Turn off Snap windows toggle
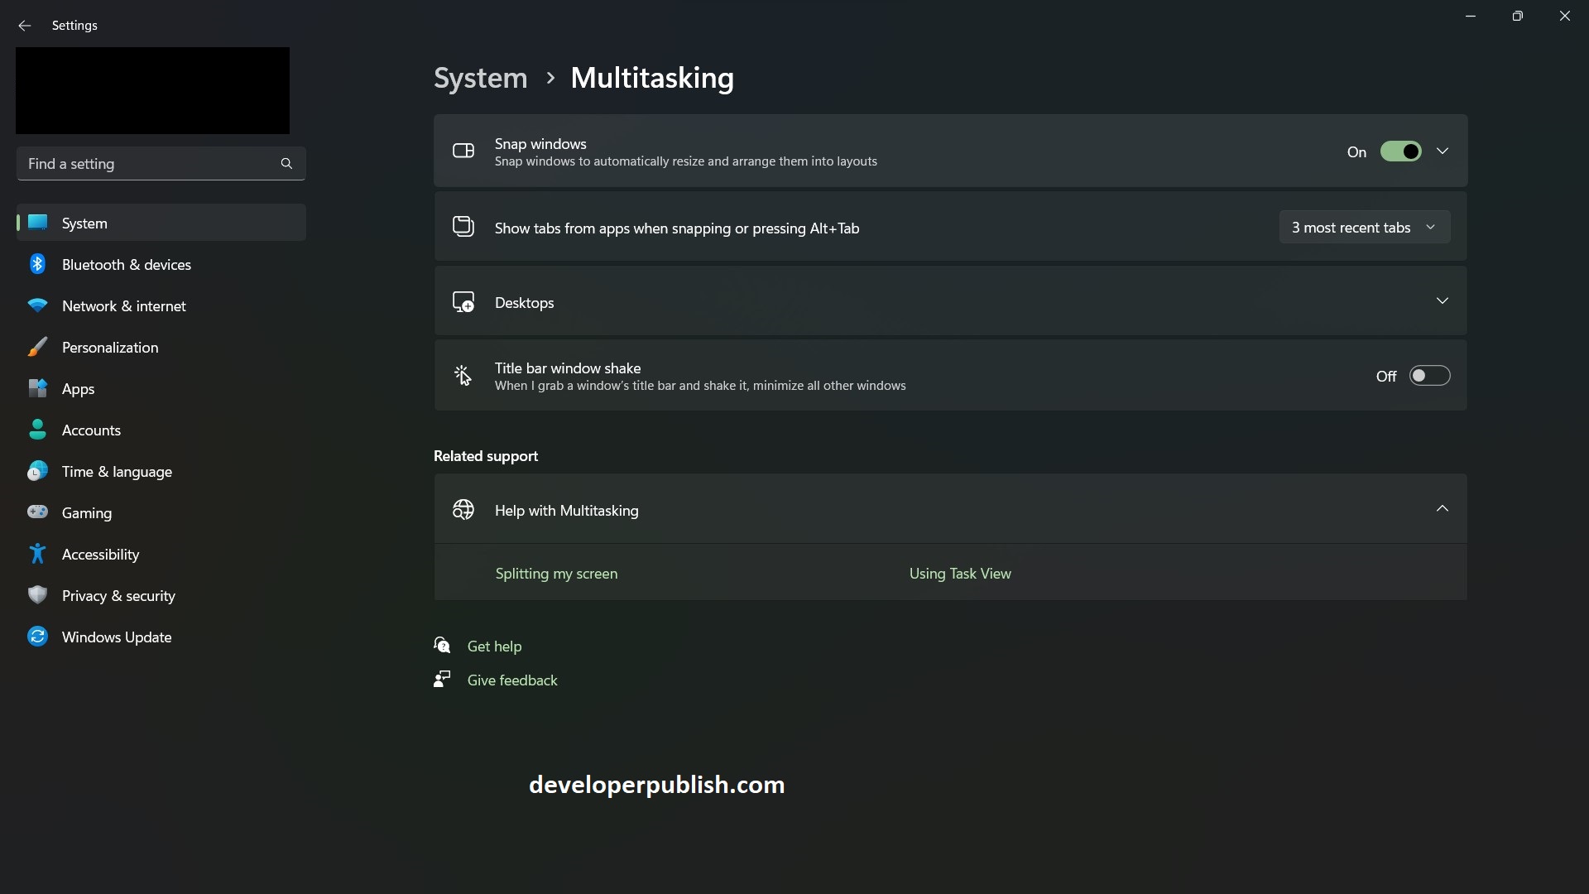The height and width of the screenshot is (894, 1589). (1400, 151)
